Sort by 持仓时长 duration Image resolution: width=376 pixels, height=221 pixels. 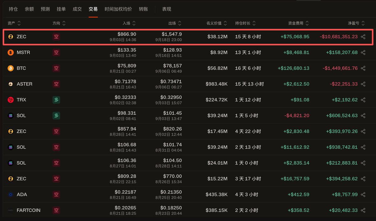245,23
